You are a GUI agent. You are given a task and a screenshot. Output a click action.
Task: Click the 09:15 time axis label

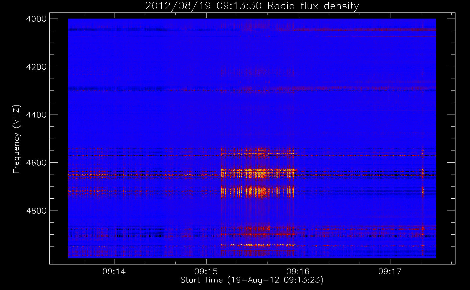[206, 271]
